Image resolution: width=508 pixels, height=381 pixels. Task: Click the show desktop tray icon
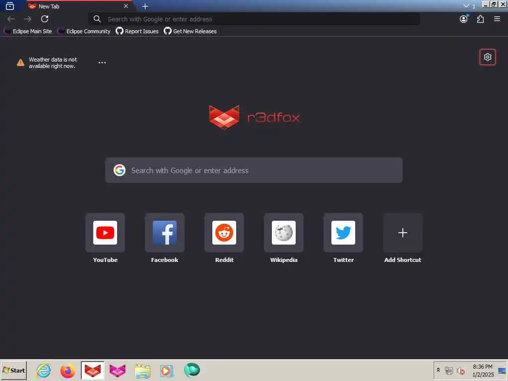tap(502, 371)
